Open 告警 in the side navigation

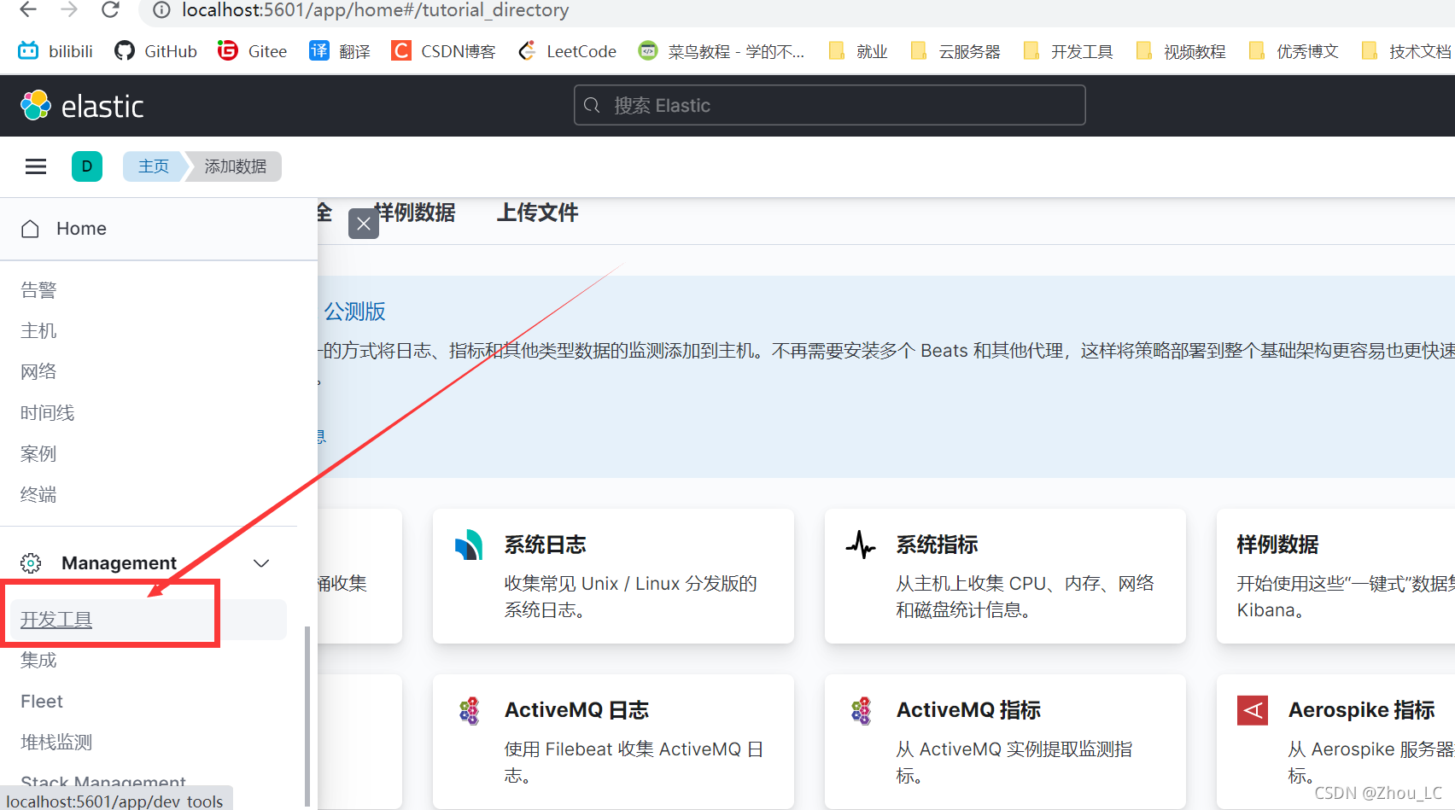38,290
